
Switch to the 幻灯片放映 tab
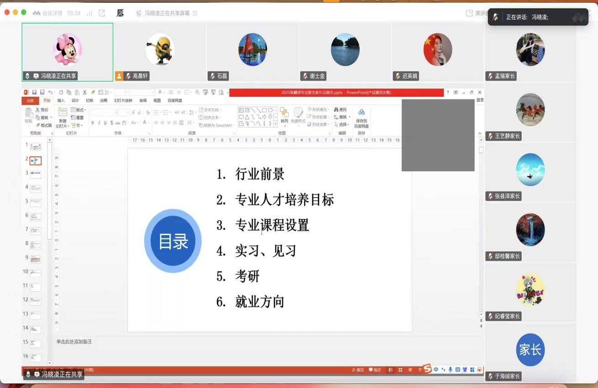123,100
